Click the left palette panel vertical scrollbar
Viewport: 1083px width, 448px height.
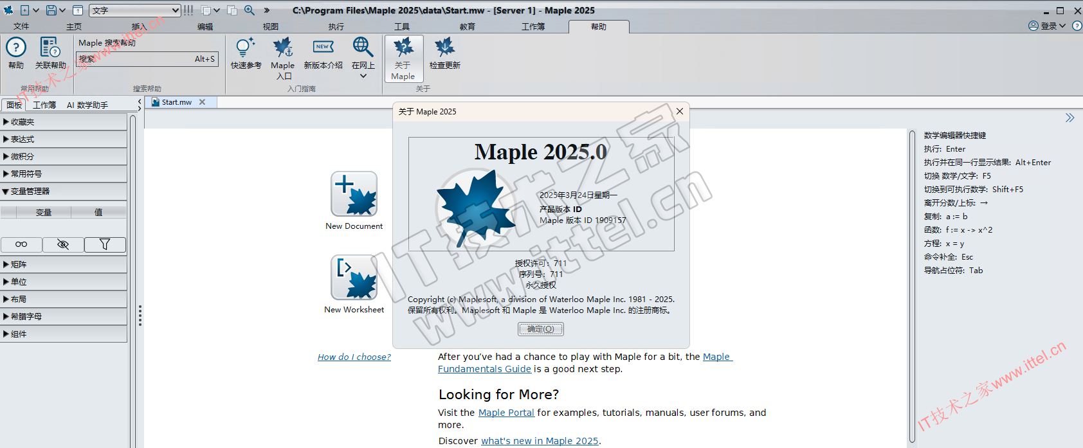[x=132, y=281]
